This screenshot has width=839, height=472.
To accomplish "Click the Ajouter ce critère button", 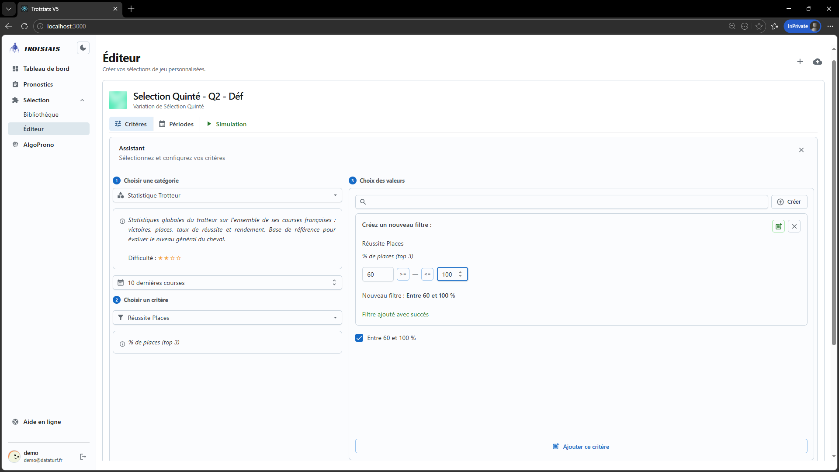I will 581,446.
